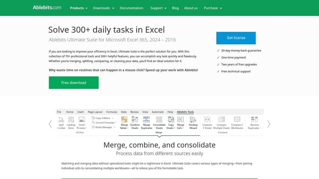
Task: Click the 'Solve 300+ daily tasks' heading
Action: (106, 30)
